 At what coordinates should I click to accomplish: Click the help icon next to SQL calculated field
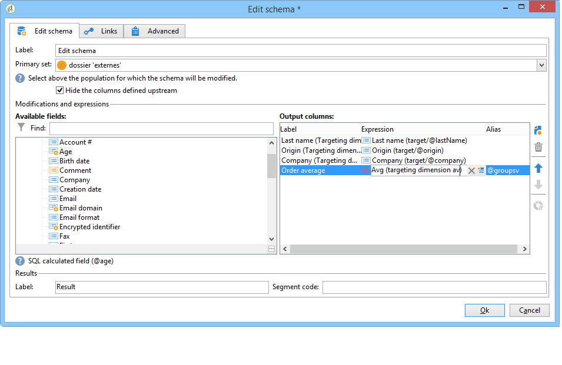point(20,261)
